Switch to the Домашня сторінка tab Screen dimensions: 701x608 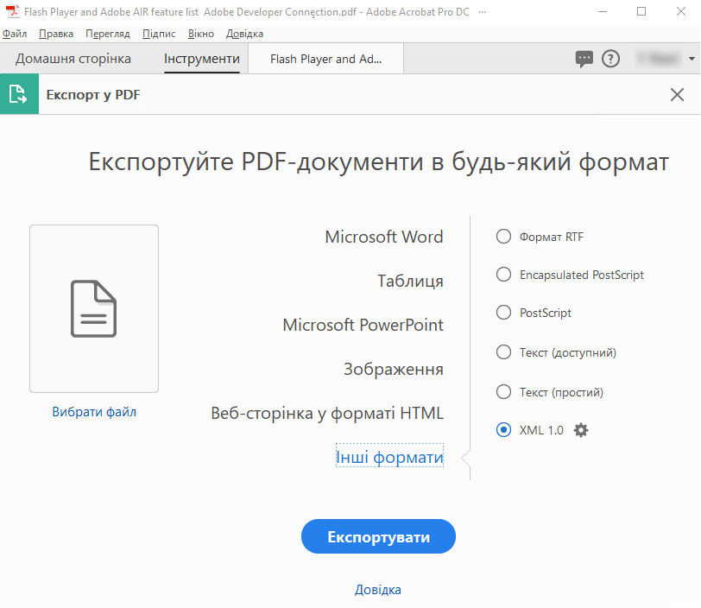pos(74,60)
